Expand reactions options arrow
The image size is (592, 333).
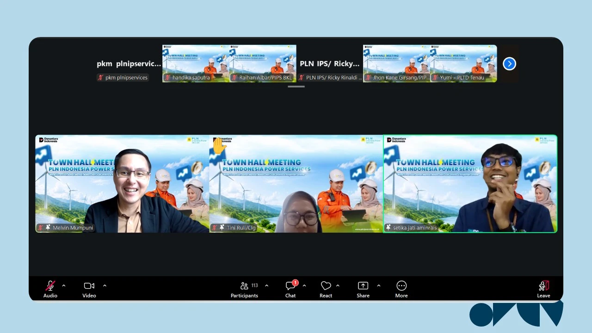tap(338, 286)
